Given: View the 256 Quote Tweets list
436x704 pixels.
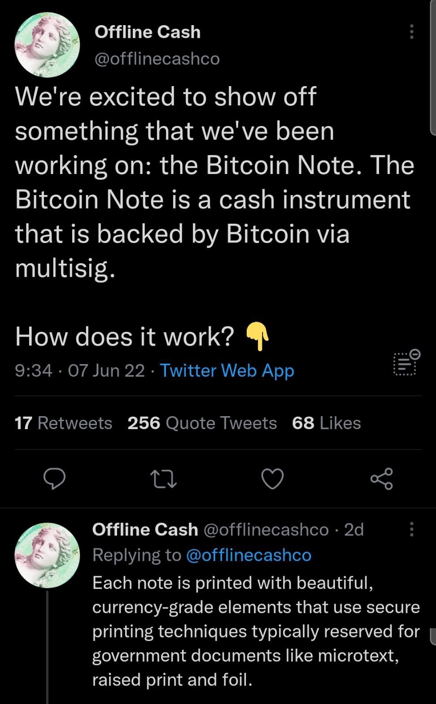Looking at the screenshot, I should [x=202, y=423].
